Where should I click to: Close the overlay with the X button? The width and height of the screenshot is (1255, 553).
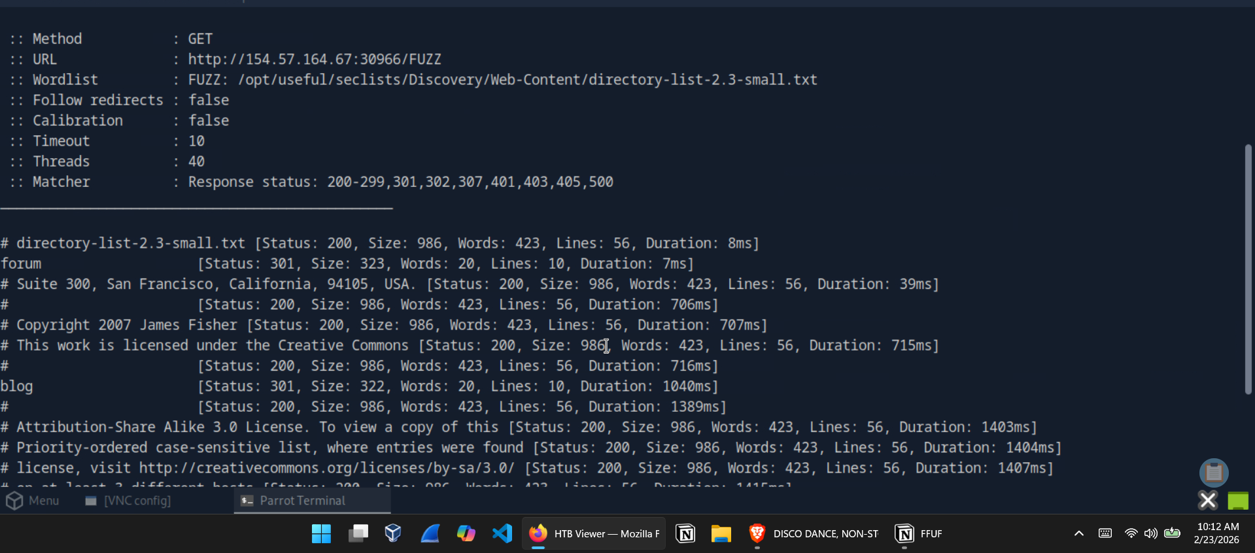tap(1208, 501)
